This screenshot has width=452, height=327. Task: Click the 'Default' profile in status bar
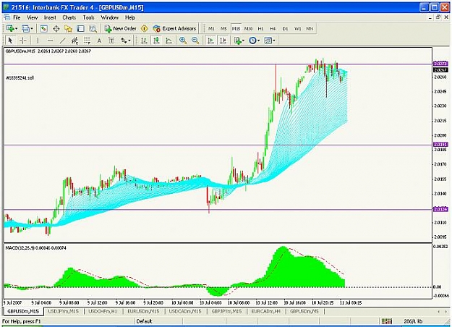[x=144, y=321]
